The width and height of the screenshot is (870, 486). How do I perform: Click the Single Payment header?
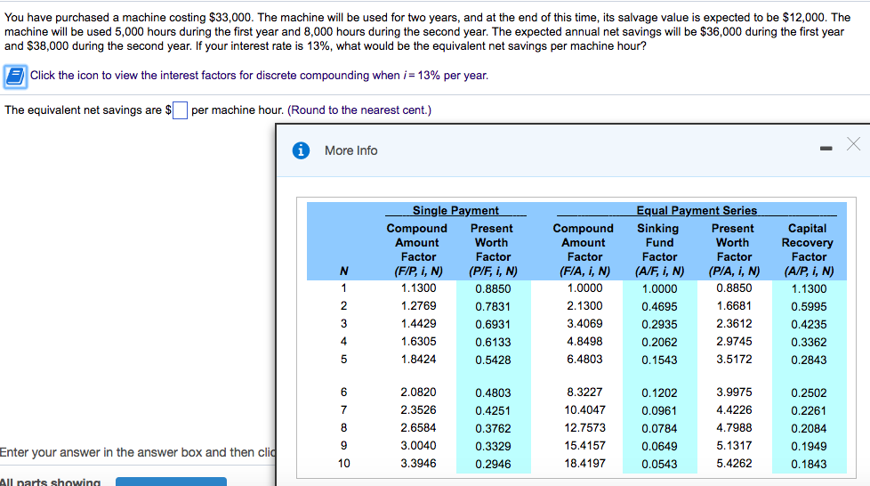(x=455, y=210)
